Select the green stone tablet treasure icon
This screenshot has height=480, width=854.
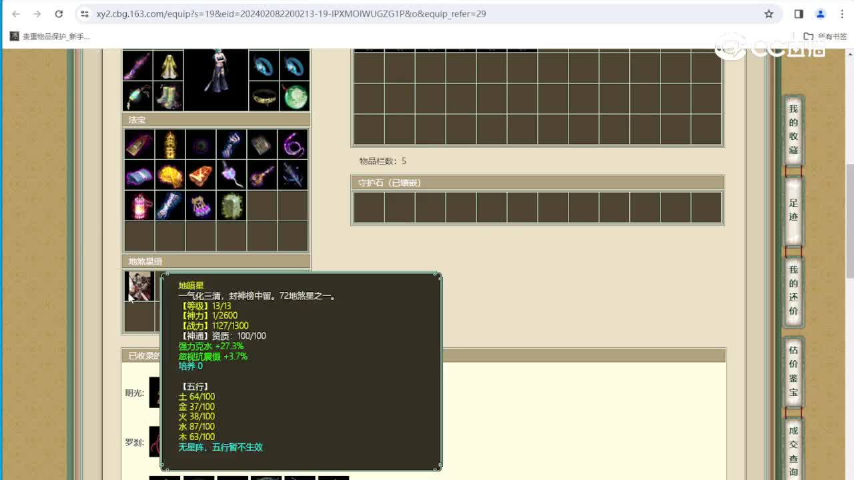[x=231, y=205]
